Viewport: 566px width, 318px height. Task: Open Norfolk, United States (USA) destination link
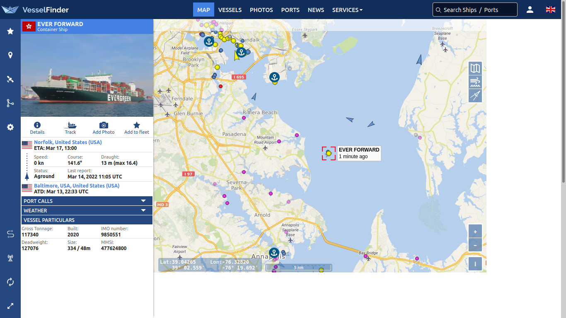pyautogui.click(x=68, y=142)
